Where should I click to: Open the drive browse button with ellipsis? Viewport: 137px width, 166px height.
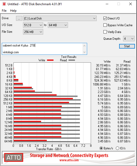point(19,18)
